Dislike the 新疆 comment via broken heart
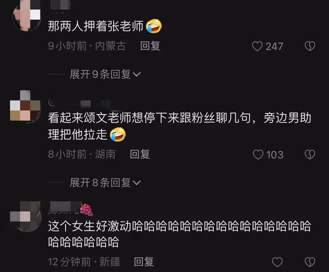The width and height of the screenshot is (329, 272). point(310,262)
